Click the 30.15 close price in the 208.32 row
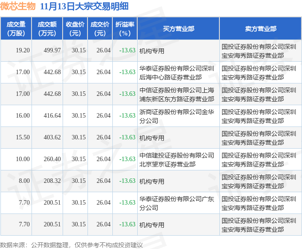302x249 pixels. tap(79, 181)
